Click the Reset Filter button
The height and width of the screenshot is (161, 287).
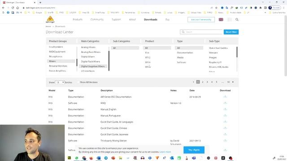tap(231, 32)
